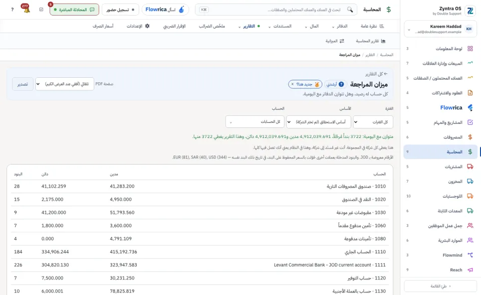Go back via كل التقارير link
The width and height of the screenshot is (481, 295).
376,74
